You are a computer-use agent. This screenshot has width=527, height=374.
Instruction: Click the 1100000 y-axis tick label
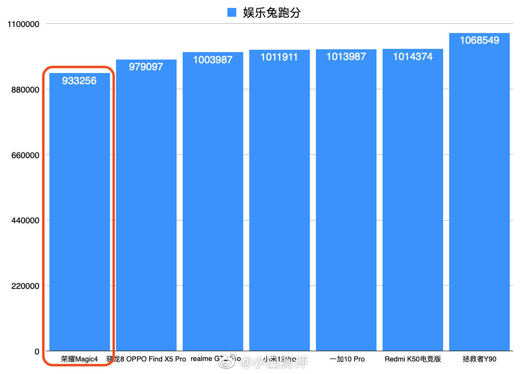pos(23,24)
